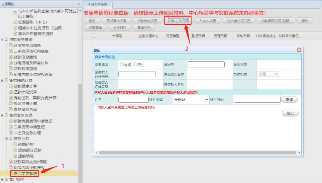Click document icon beside 贷款额度计算
The image size is (322, 183).
tap(11, 86)
